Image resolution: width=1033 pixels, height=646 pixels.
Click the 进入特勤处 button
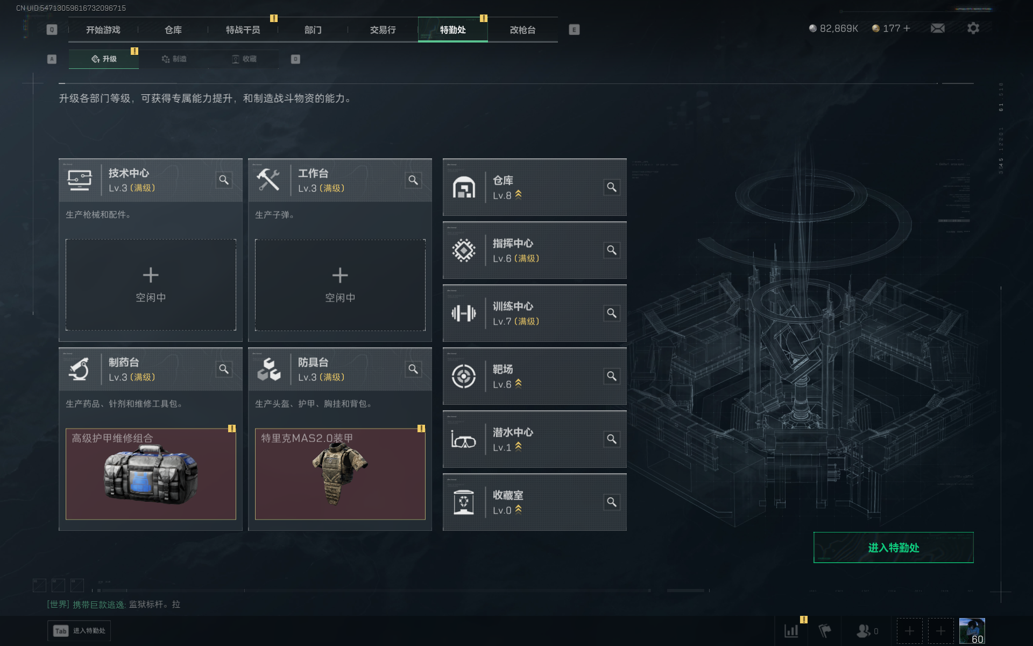[x=893, y=547]
